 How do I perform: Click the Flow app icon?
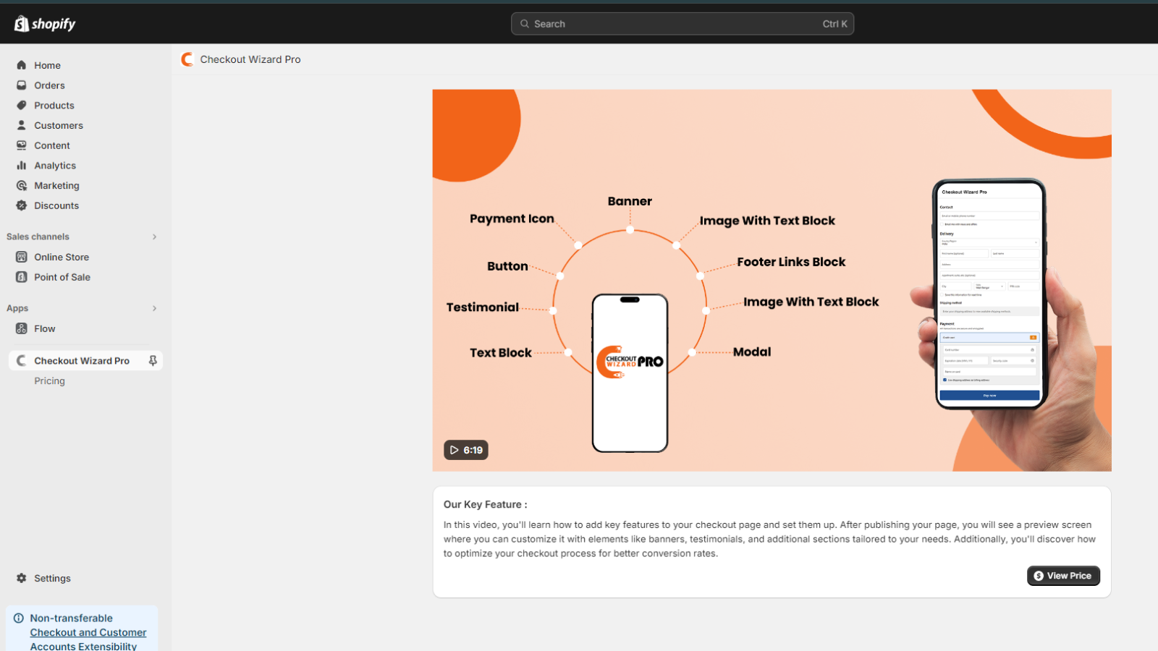point(22,328)
